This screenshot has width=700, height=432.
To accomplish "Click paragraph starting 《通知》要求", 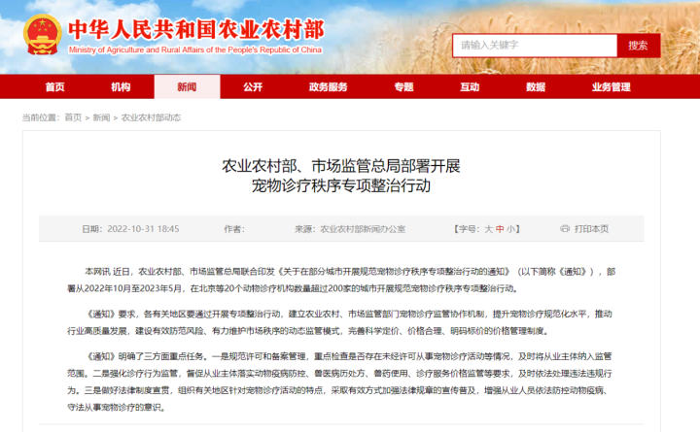I will tap(339, 322).
